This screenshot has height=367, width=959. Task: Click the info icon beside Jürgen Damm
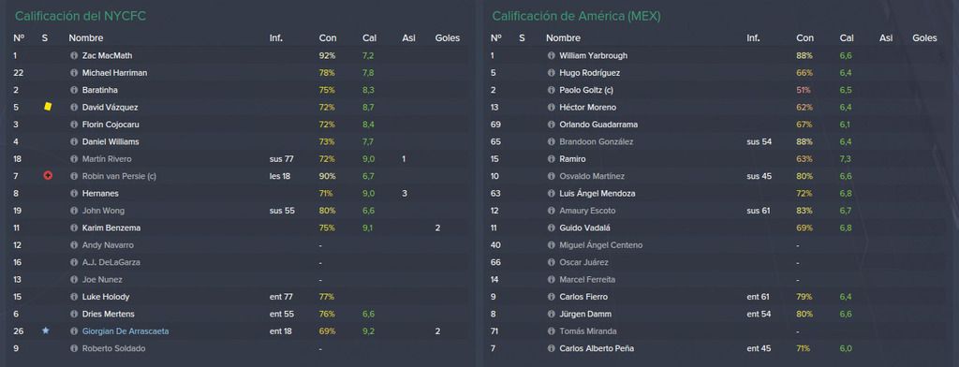551,314
